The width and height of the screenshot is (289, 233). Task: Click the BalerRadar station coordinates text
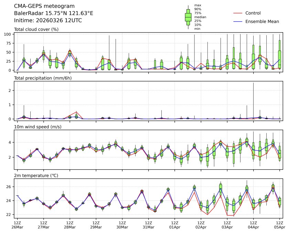point(53,13)
